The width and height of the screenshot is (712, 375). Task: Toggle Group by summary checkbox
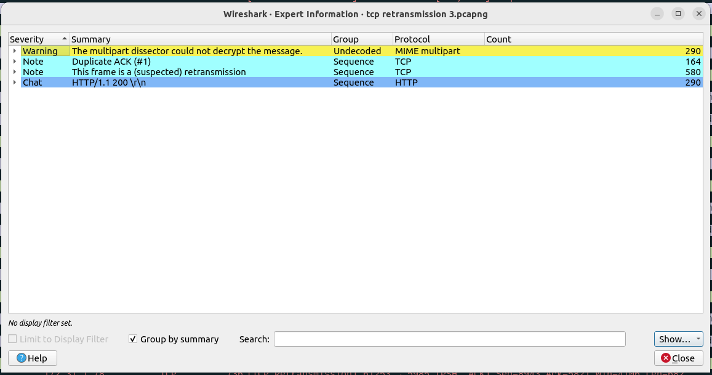point(133,339)
